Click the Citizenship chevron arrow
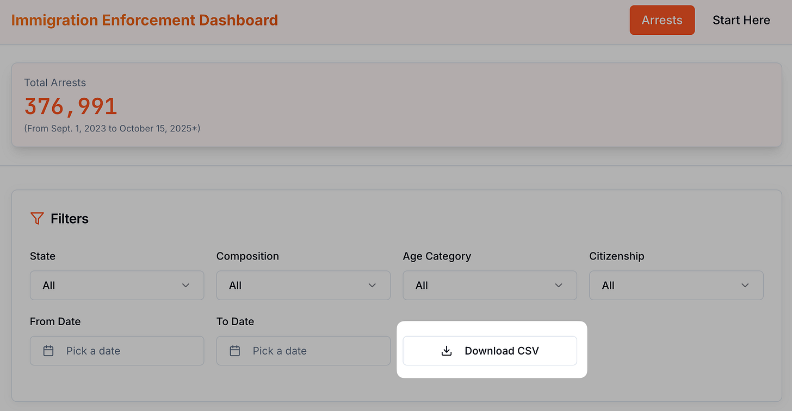792x411 pixels. [x=745, y=286]
